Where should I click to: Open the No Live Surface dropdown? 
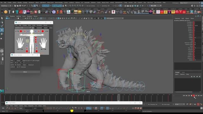coord(91,6)
